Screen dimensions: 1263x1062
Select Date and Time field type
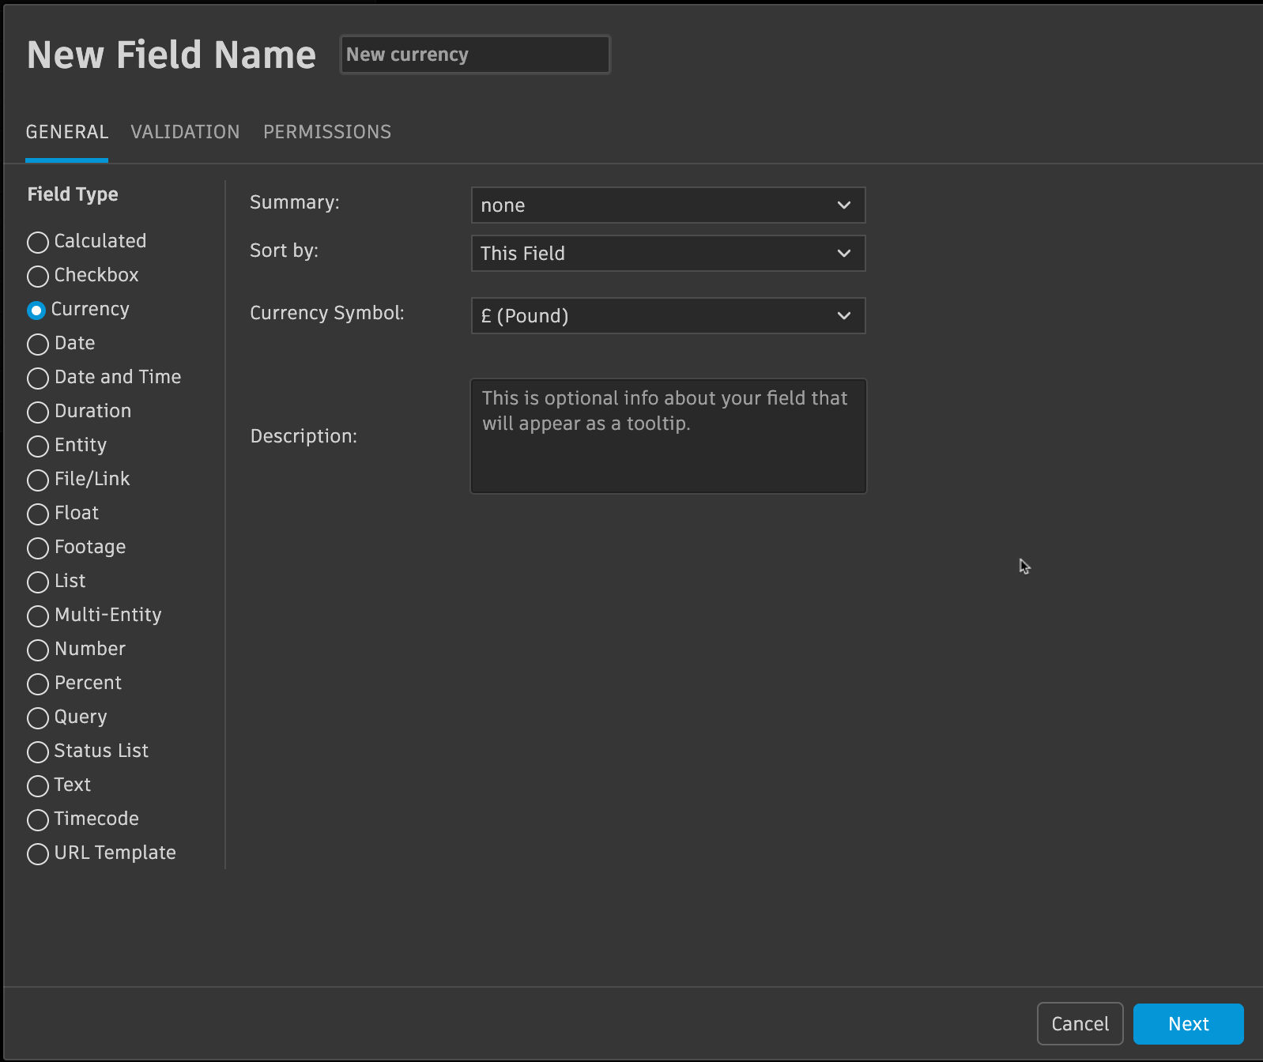[38, 378]
